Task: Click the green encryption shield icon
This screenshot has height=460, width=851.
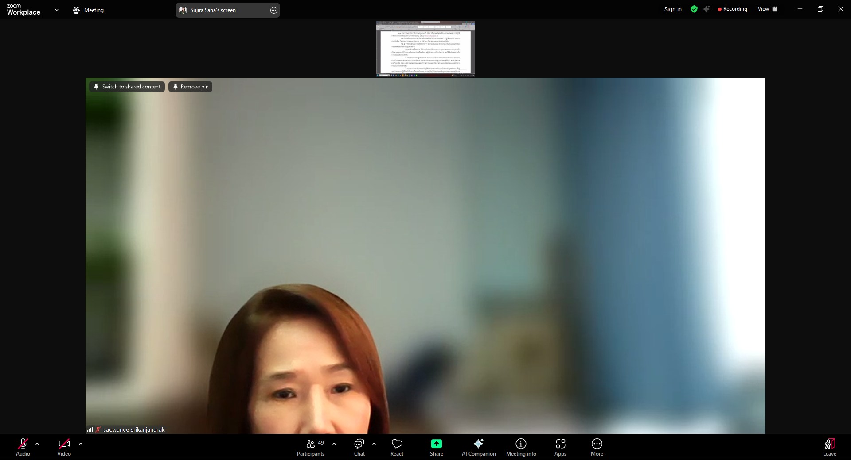Action: coord(694,9)
